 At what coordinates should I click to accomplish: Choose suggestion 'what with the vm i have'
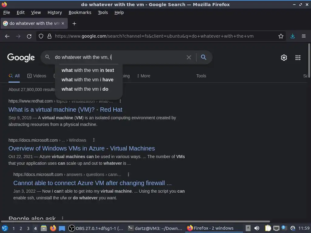click(x=89, y=80)
